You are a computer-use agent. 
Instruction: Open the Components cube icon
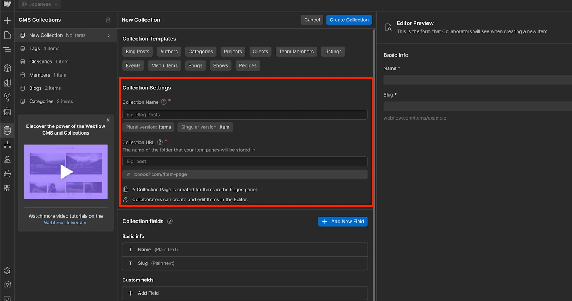point(7,68)
